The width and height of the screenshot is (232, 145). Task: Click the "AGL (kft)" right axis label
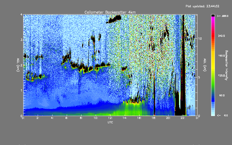coord(205,65)
